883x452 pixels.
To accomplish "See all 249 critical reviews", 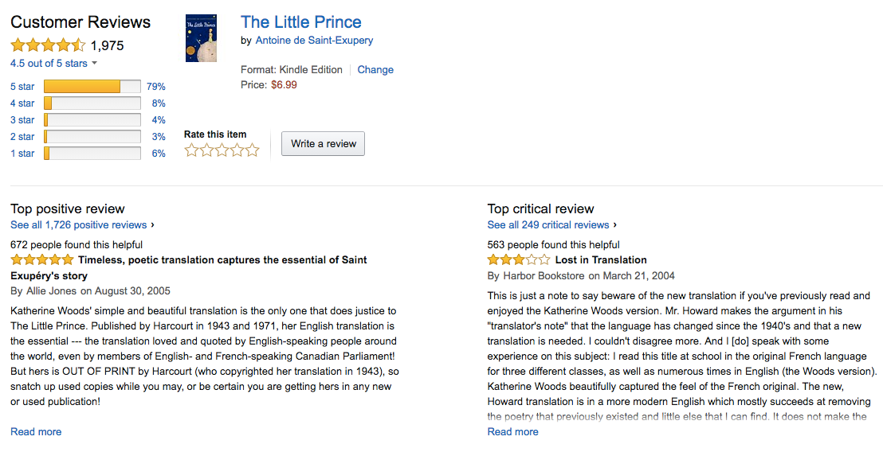I will (548, 225).
